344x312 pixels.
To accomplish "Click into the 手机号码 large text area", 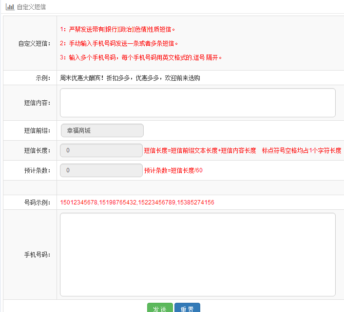I will pyautogui.click(x=197, y=254).
